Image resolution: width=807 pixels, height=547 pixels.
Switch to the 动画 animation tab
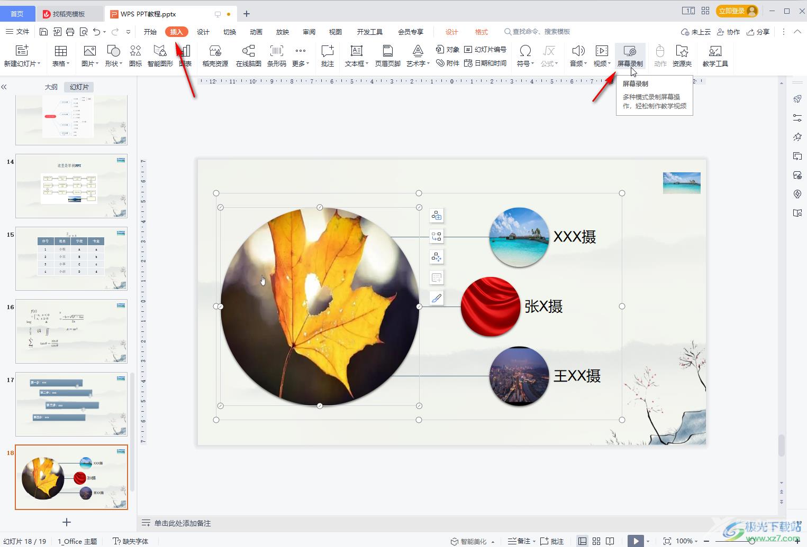pos(256,32)
